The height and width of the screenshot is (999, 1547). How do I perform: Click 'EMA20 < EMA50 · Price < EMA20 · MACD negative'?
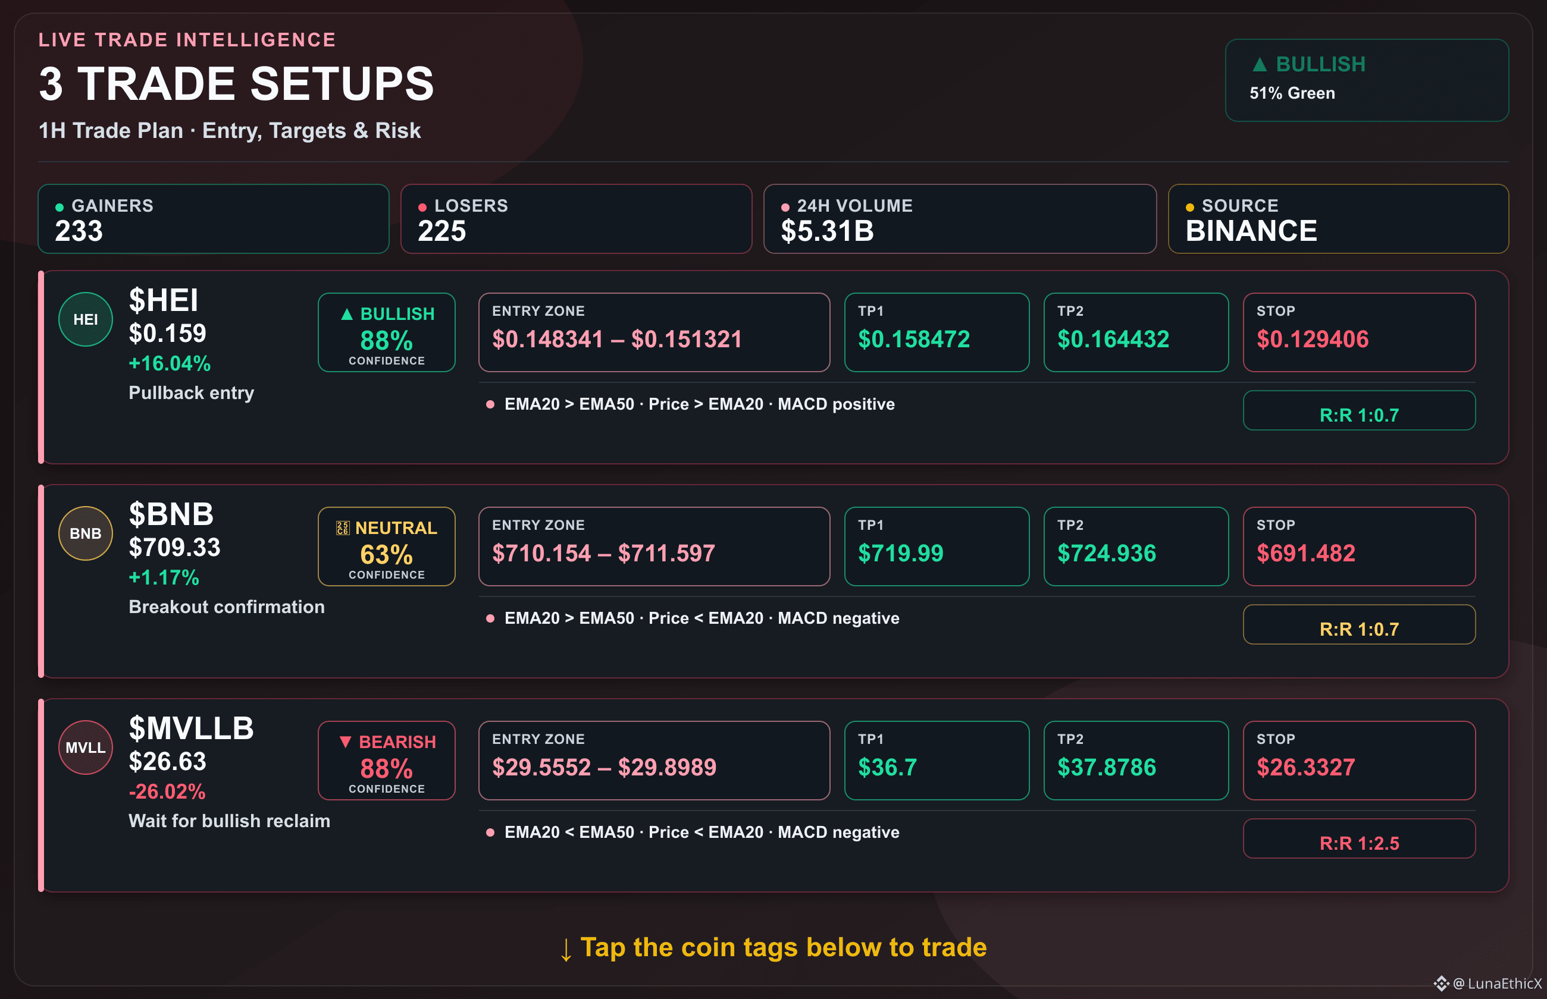tap(702, 832)
